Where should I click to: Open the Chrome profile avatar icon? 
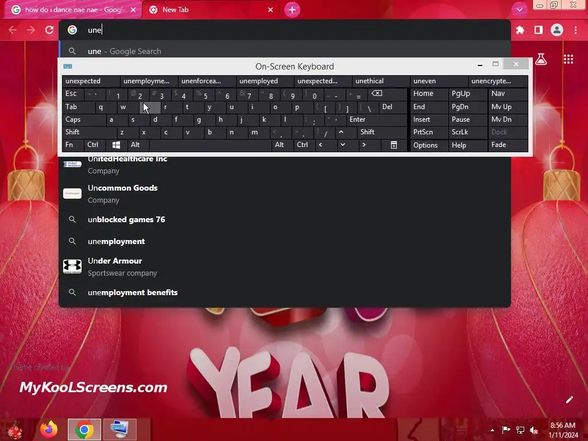click(557, 30)
